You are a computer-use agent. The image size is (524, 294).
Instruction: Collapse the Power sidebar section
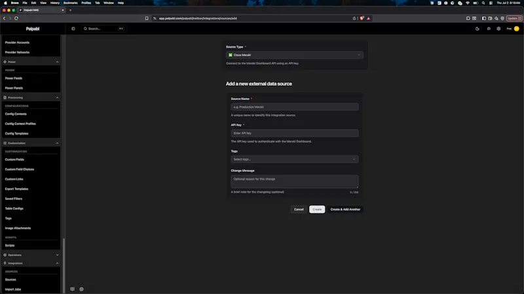pyautogui.click(x=31, y=62)
